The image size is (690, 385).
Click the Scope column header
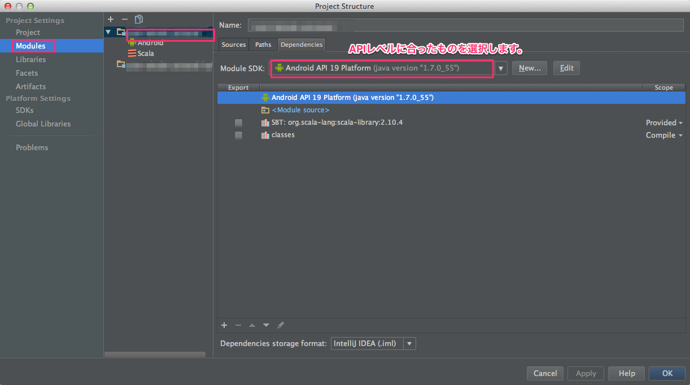coord(664,88)
